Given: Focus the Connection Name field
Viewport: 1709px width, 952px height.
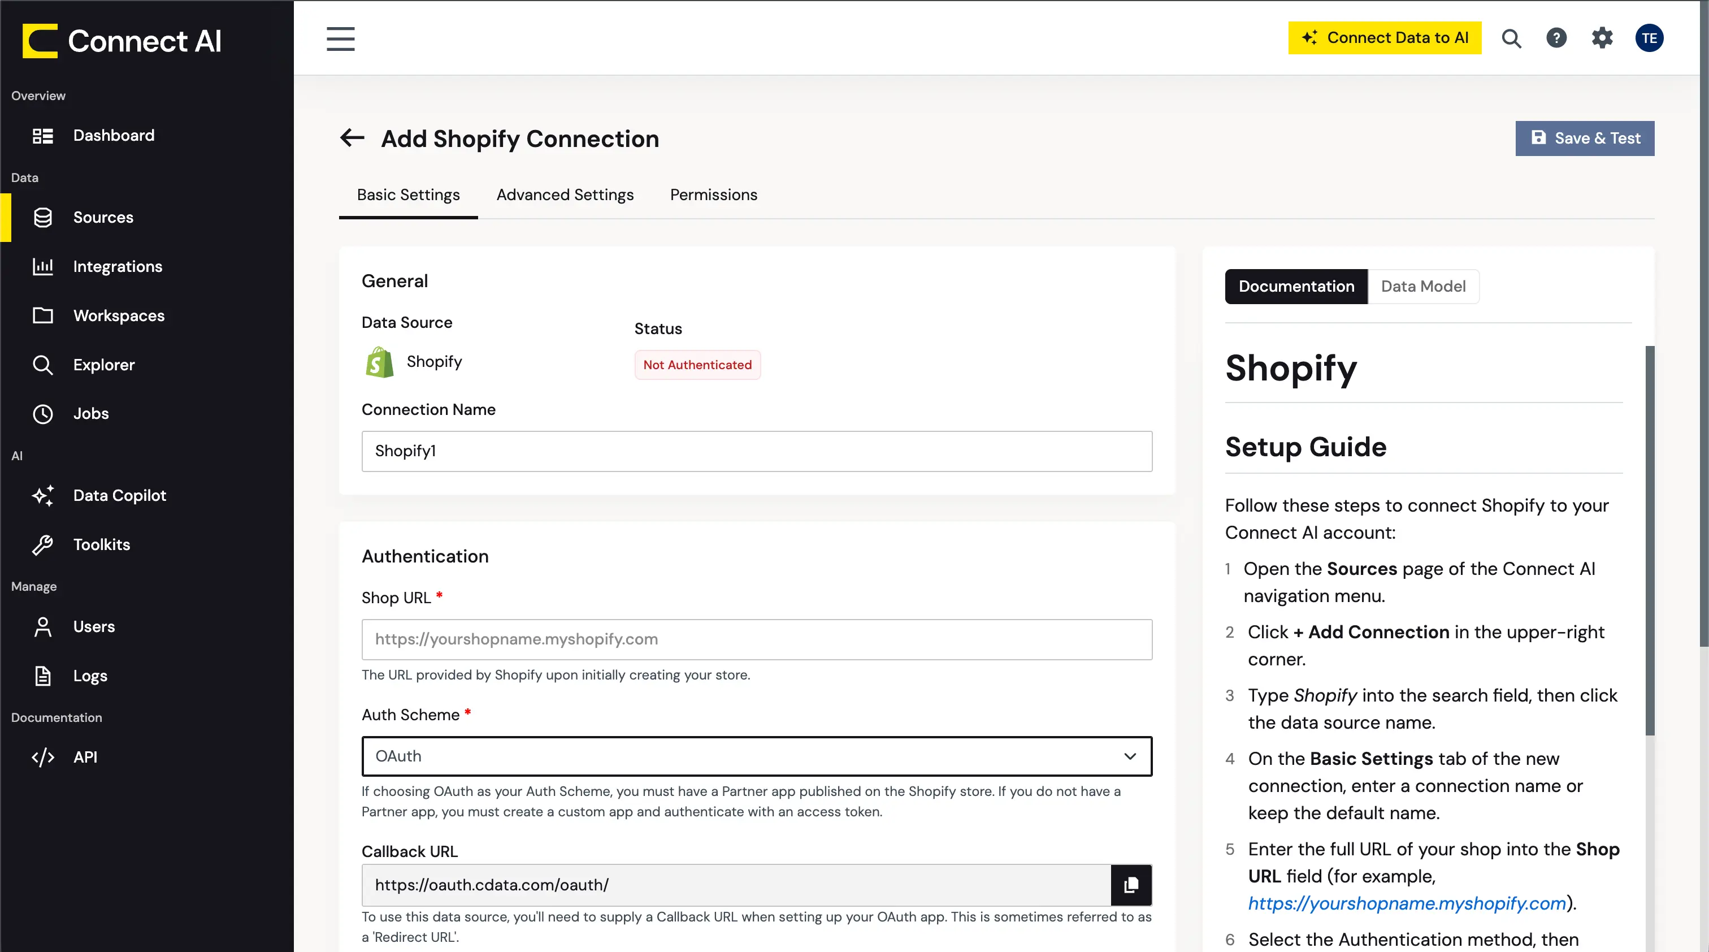Looking at the screenshot, I should point(756,451).
